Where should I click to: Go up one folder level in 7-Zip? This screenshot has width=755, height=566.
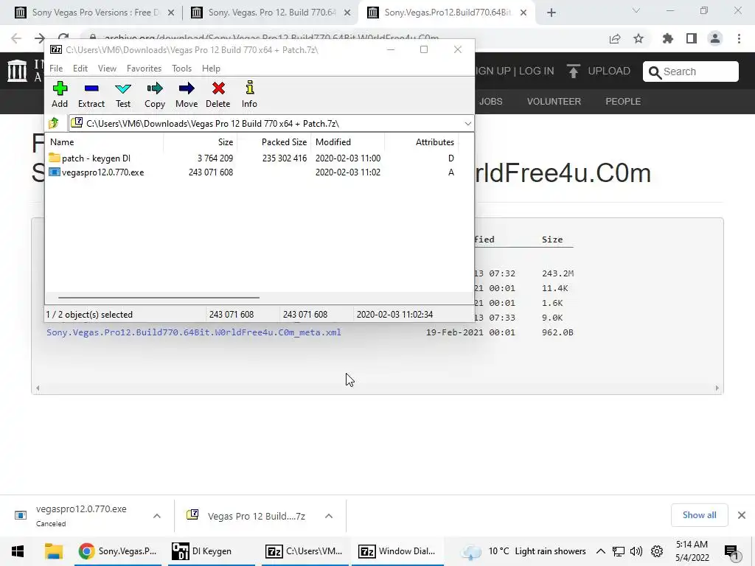pos(54,123)
